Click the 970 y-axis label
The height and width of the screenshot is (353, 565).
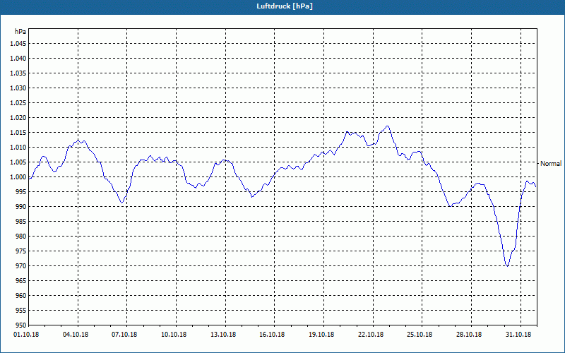point(22,266)
